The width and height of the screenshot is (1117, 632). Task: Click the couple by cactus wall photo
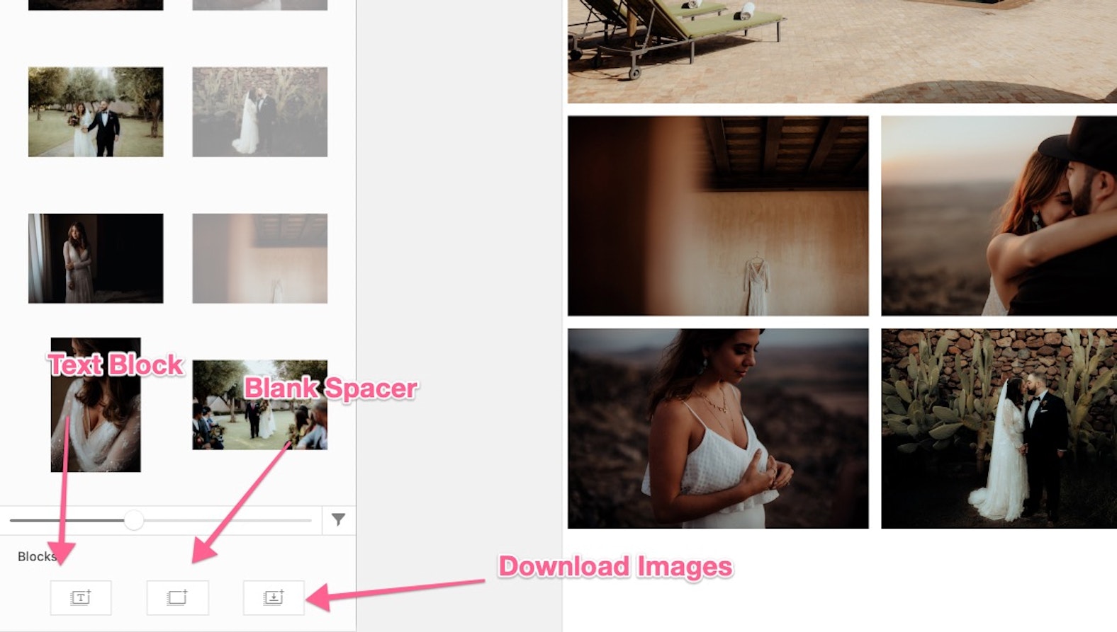(999, 428)
